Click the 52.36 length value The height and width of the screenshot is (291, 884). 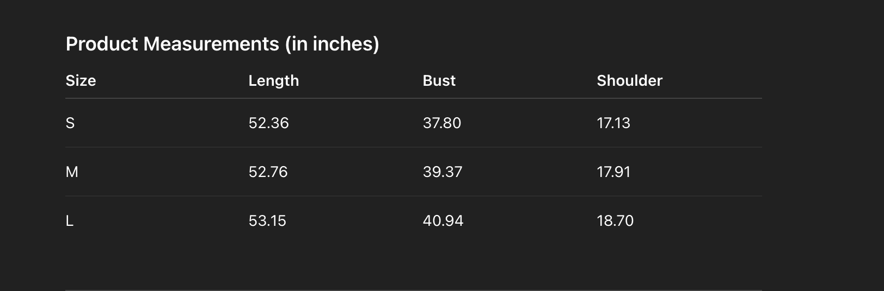tap(268, 123)
